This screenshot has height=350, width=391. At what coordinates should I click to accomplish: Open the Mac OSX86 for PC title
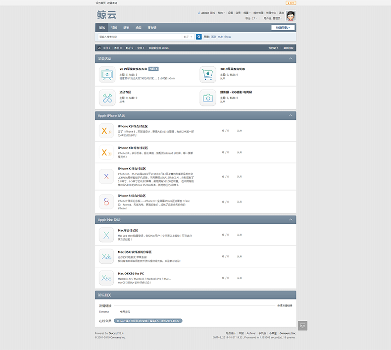(x=131, y=273)
